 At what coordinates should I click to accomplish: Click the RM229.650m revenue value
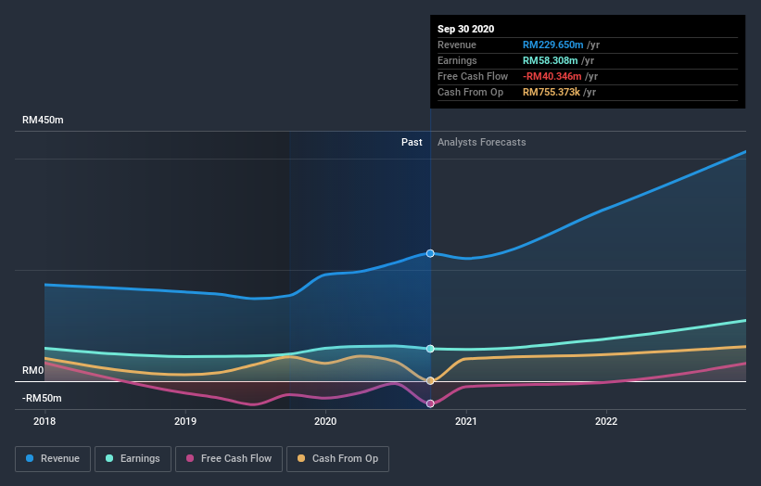pos(552,45)
